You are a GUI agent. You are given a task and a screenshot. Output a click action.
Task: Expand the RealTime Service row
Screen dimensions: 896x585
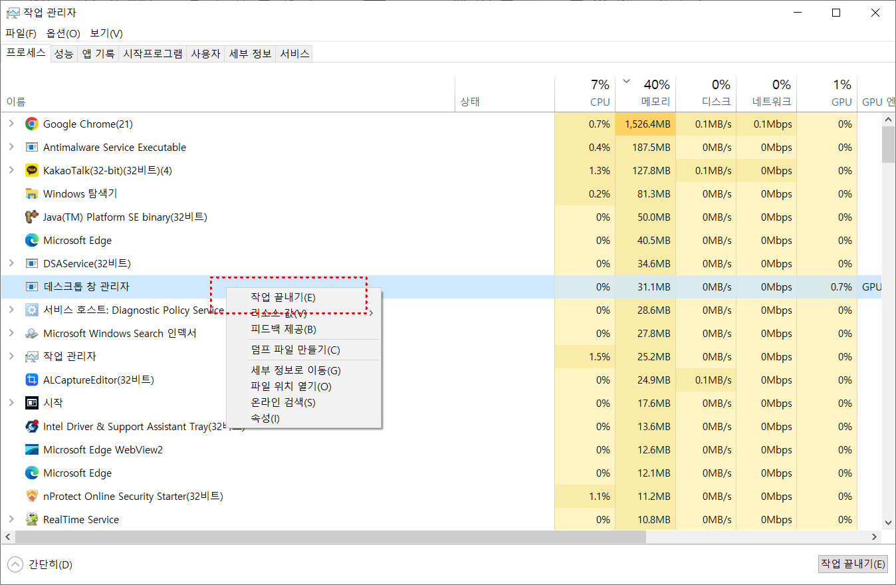(11, 519)
